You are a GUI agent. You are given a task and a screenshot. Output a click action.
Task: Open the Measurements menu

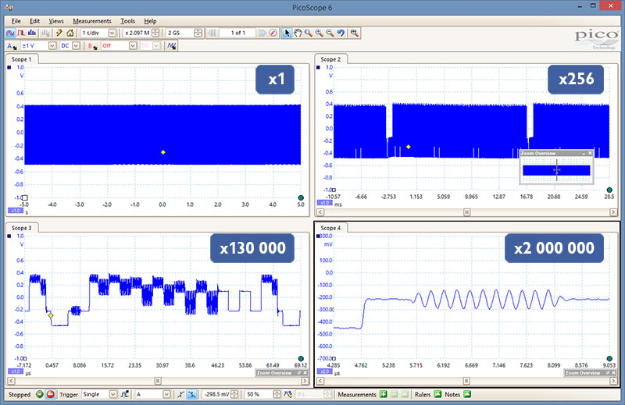(x=91, y=20)
